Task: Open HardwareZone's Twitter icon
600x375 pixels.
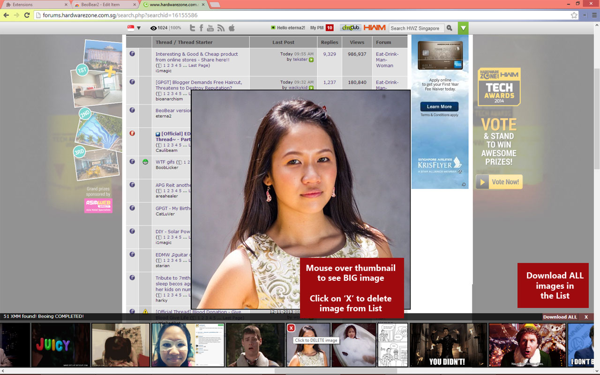Action: (x=192, y=28)
